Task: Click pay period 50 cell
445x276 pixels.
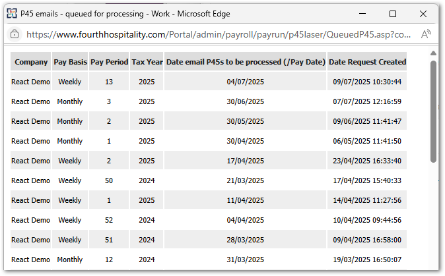Action: 109,180
